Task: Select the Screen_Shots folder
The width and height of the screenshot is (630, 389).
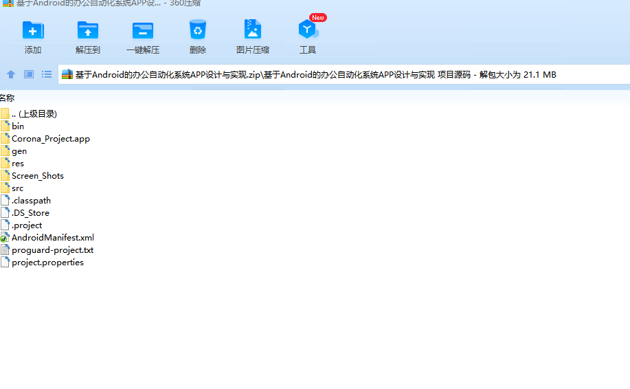Action: coord(38,176)
